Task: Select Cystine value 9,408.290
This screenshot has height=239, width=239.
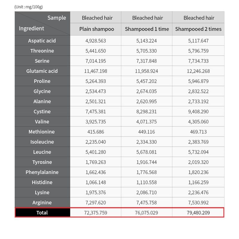Action: 198,111
